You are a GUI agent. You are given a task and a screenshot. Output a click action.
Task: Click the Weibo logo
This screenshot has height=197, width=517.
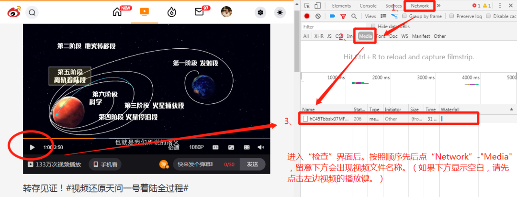coord(14,12)
